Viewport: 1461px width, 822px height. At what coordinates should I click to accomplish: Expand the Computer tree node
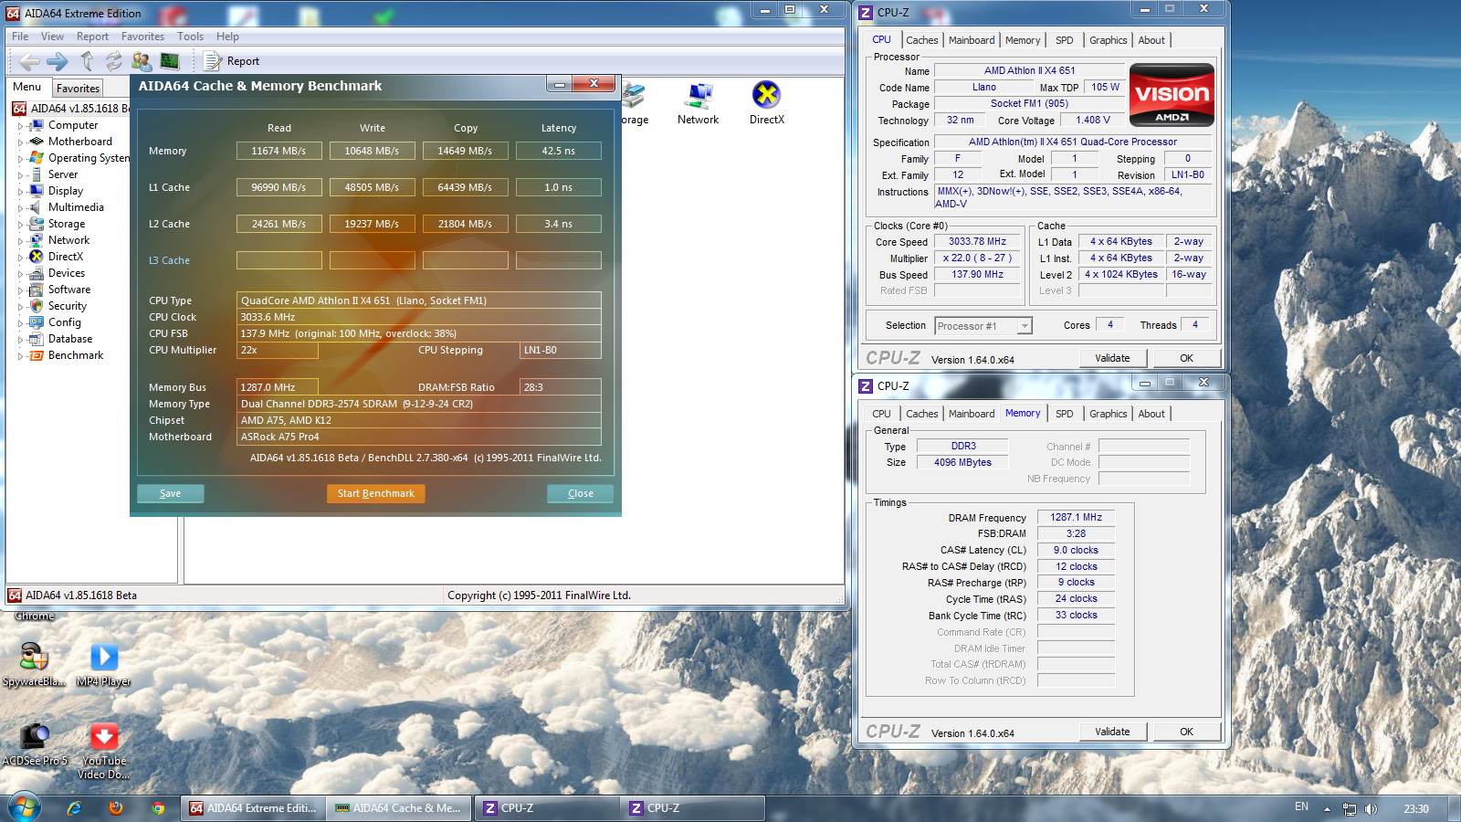(x=20, y=125)
